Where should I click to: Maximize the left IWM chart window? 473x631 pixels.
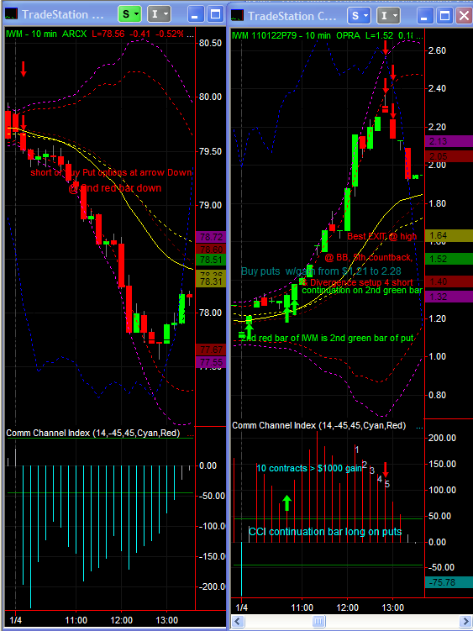pyautogui.click(x=215, y=15)
